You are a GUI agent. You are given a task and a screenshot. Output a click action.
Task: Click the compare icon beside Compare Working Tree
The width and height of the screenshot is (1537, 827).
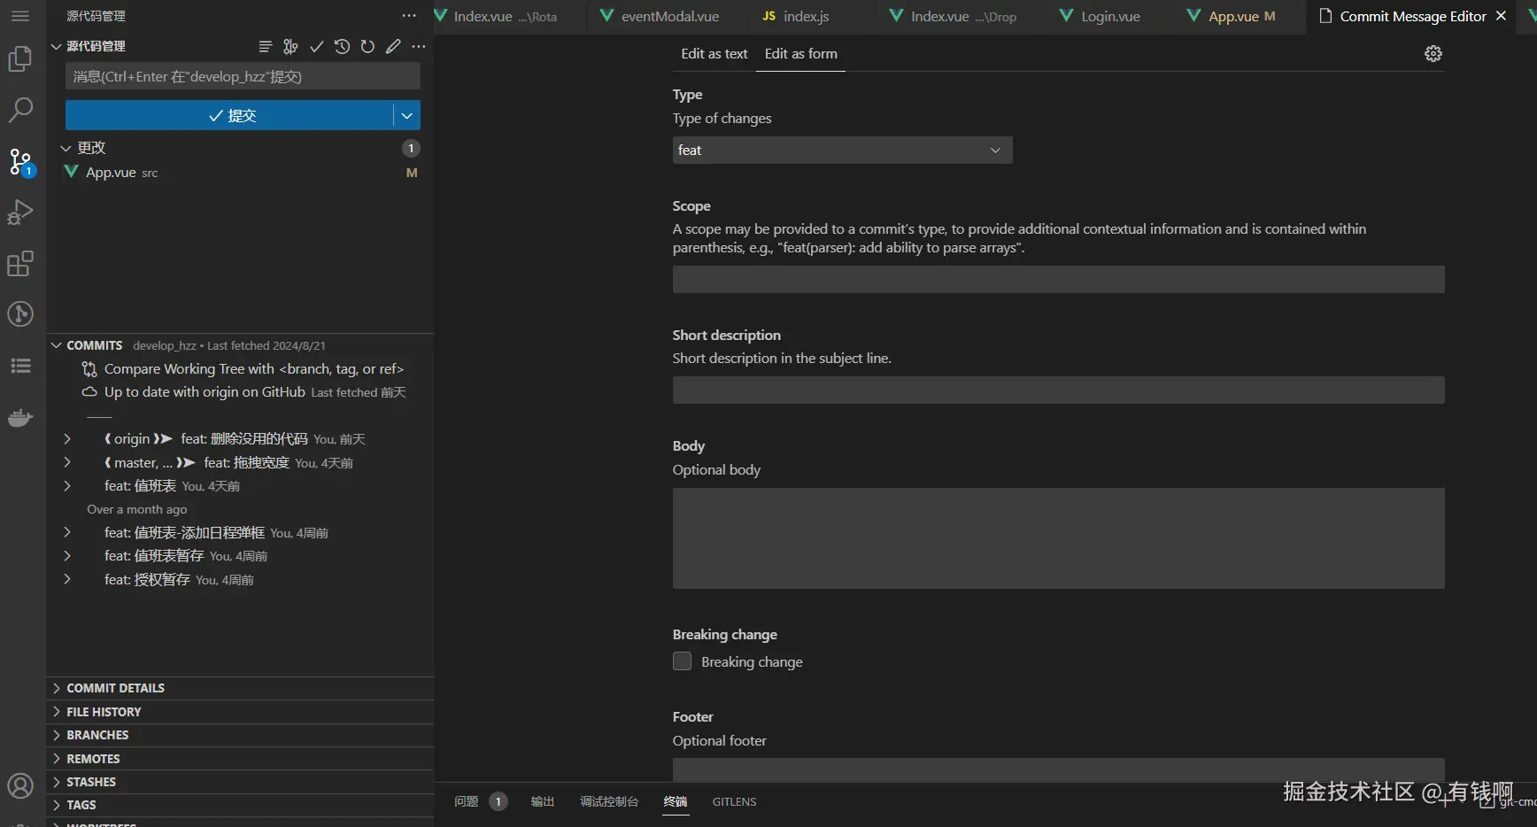tap(89, 369)
